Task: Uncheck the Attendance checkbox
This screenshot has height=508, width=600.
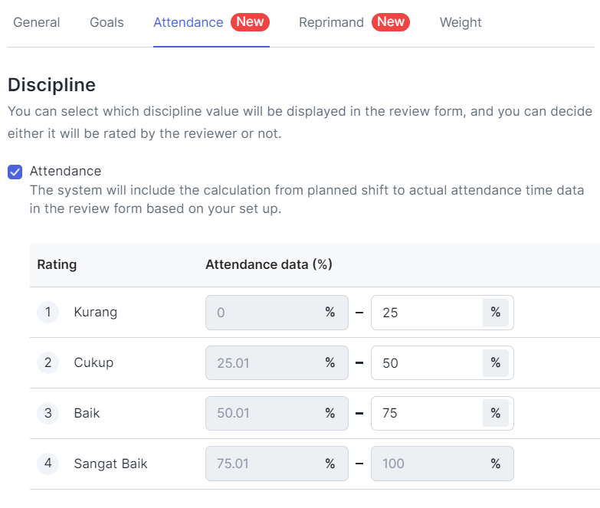Action: click(x=15, y=172)
